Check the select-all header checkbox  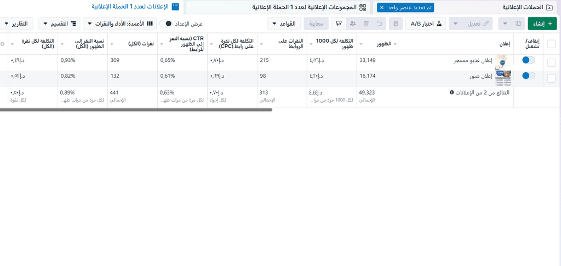click(551, 44)
